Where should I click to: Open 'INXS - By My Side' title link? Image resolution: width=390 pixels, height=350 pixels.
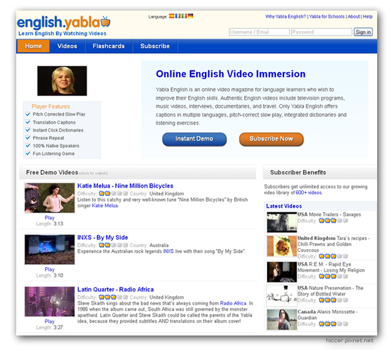103,237
